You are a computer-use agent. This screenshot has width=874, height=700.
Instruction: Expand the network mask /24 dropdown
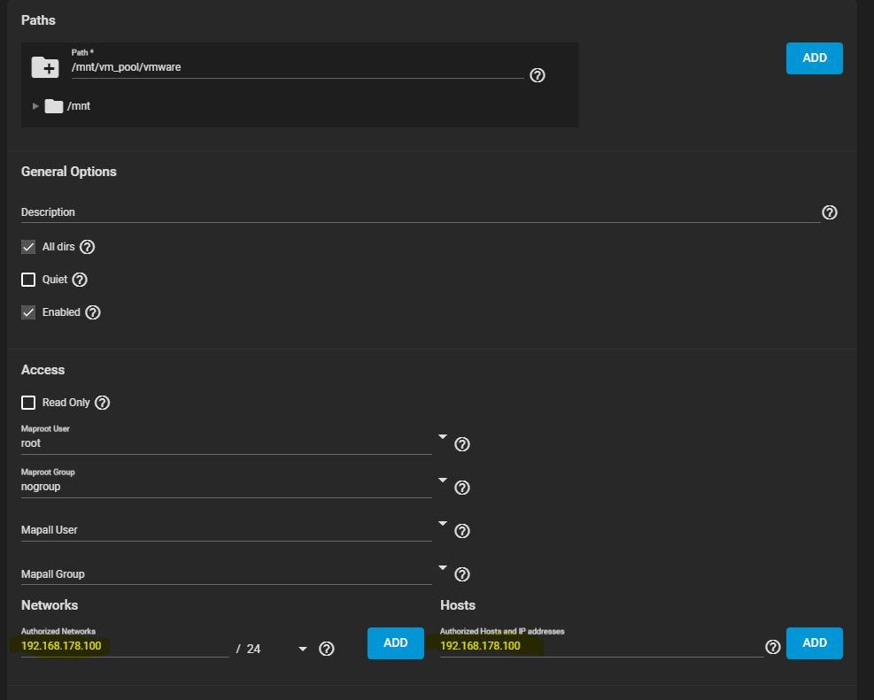303,649
